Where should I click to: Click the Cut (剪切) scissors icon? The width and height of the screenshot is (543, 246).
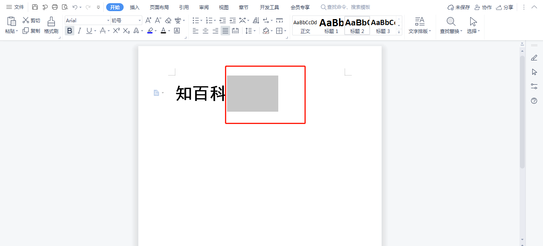coord(26,20)
